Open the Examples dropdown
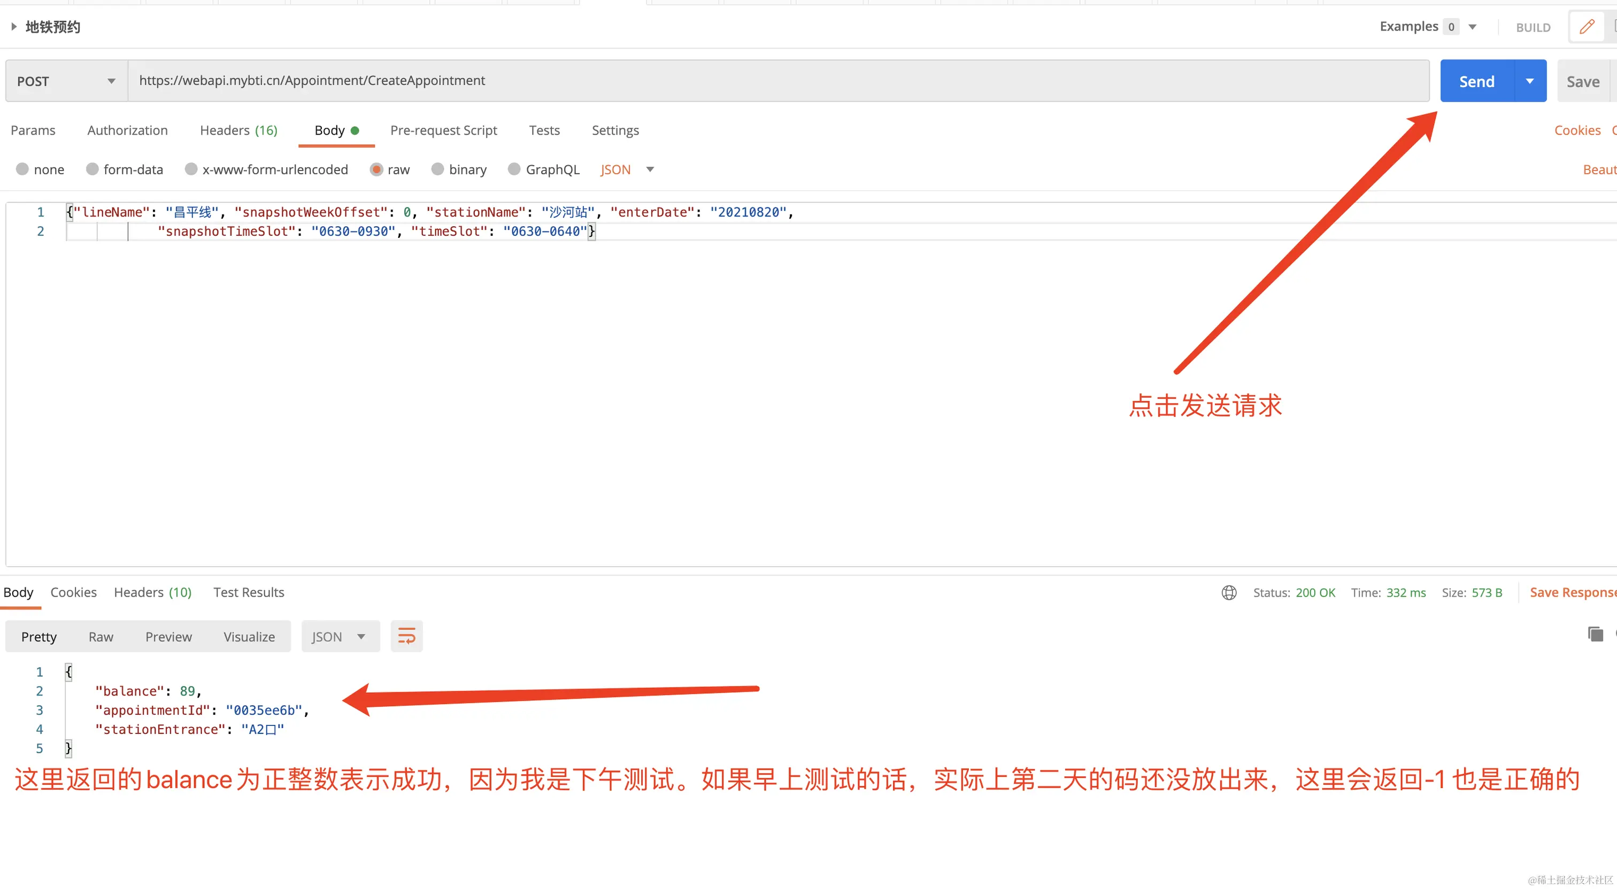The width and height of the screenshot is (1617, 889). click(1473, 27)
